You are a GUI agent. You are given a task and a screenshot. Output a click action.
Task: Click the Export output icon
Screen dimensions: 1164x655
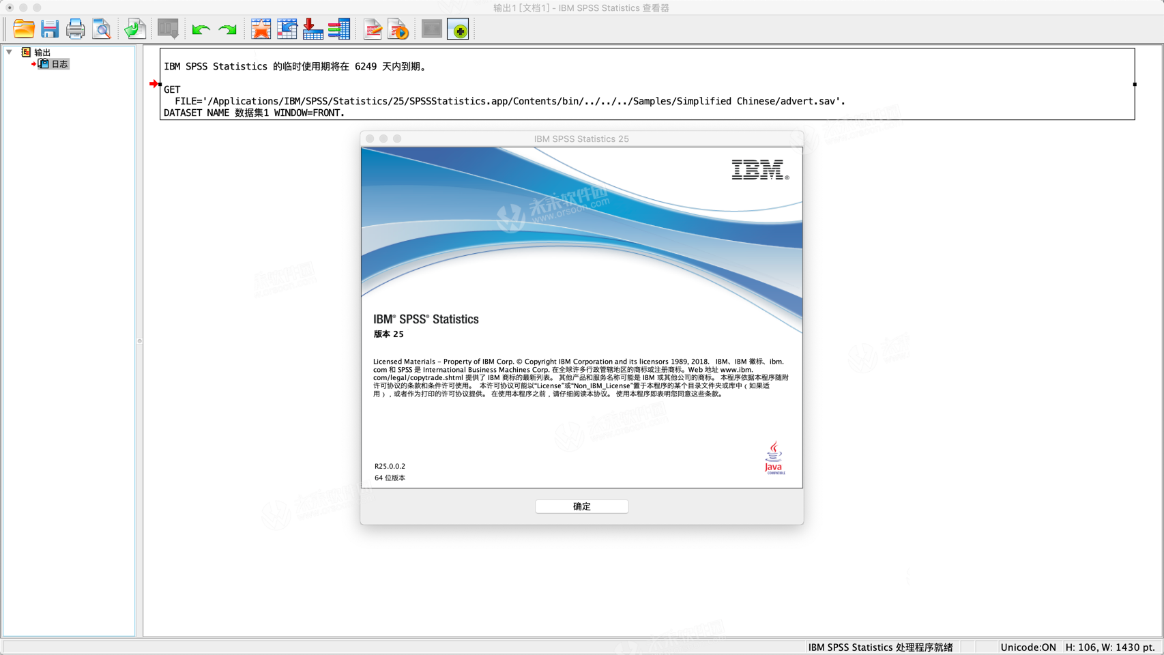click(134, 29)
